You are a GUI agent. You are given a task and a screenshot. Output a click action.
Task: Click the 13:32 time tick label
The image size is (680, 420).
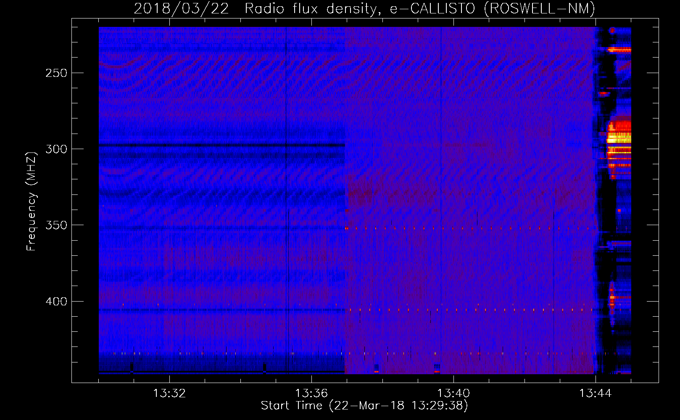[x=169, y=394]
